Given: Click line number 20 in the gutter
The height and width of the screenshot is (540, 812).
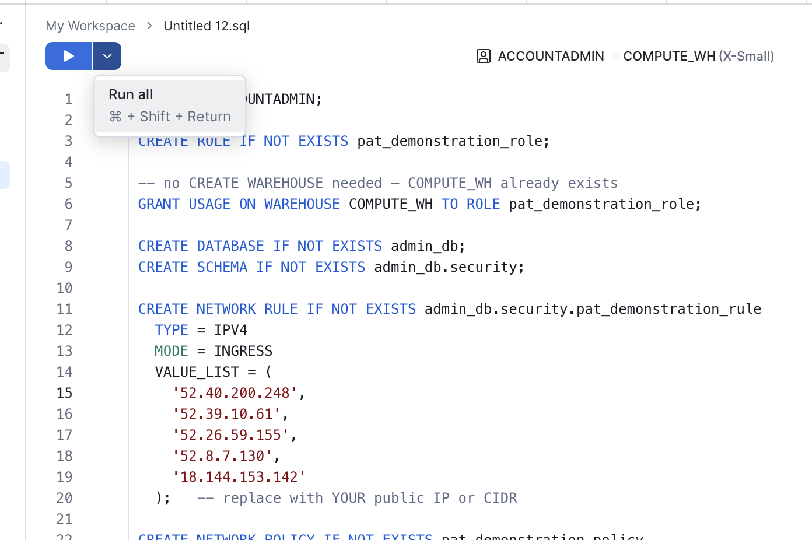Looking at the screenshot, I should [x=65, y=498].
